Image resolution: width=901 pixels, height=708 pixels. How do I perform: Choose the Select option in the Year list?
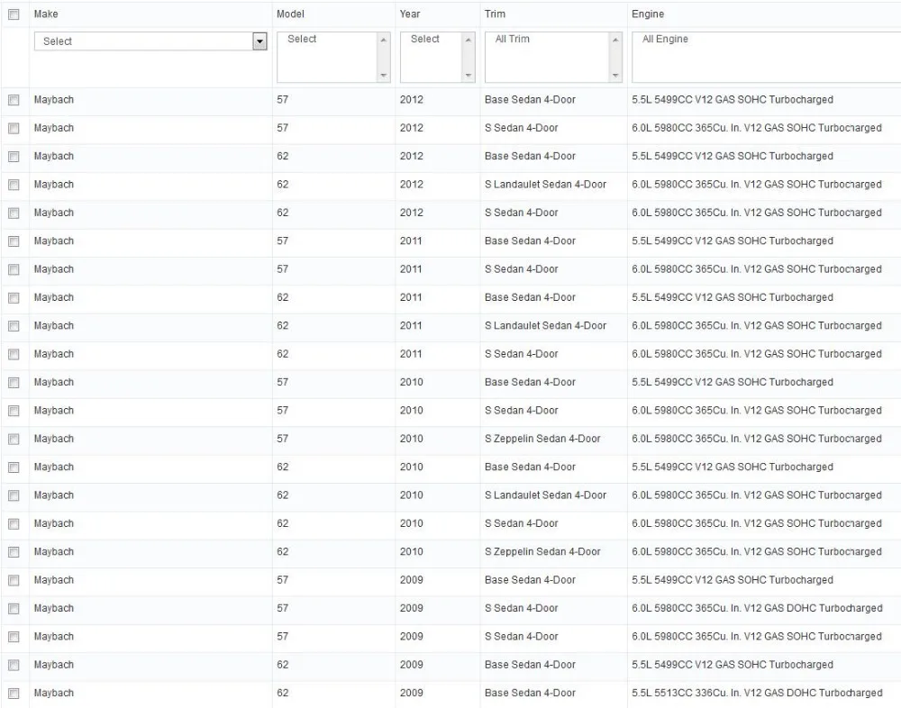point(424,39)
